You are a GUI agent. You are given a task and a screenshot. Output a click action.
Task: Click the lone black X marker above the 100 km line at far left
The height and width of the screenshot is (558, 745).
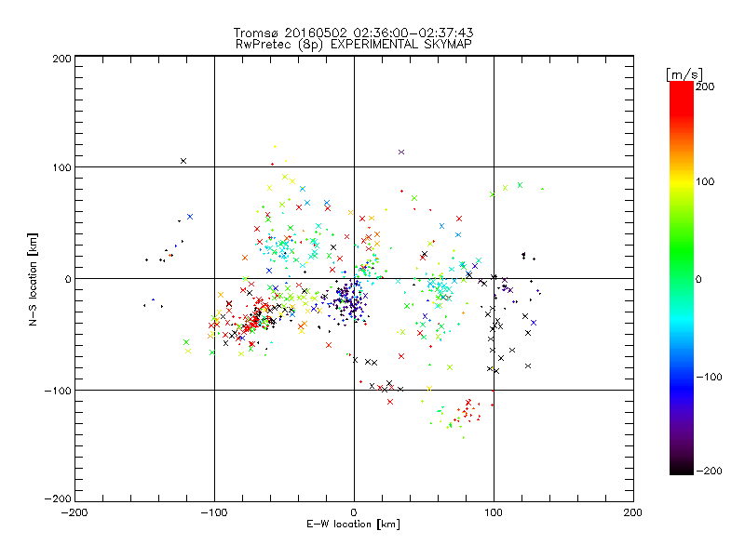pos(183,161)
